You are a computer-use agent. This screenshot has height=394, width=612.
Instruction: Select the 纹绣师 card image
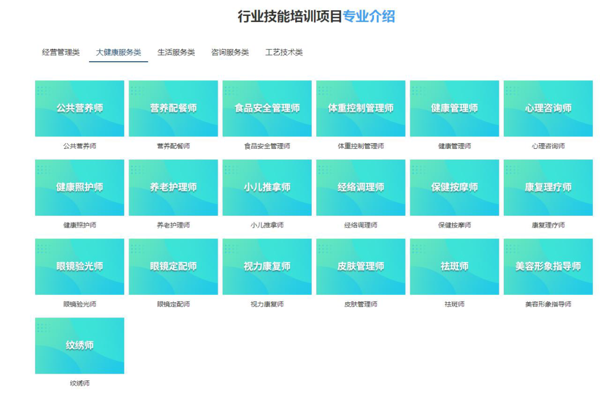click(x=79, y=345)
